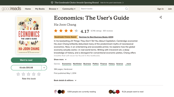Go to My Books
The height and width of the screenshot is (97, 174).
pos(40,9)
